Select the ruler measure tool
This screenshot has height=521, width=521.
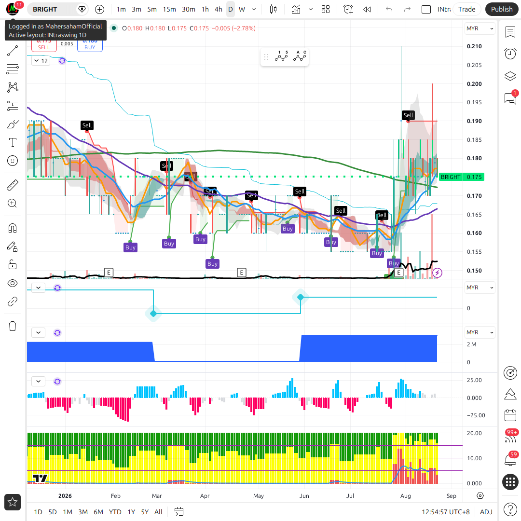[12, 185]
